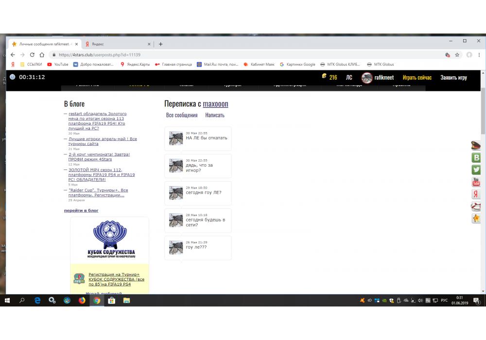Open the maxooon user profile link
Image resolution: width=486 pixels, height=340 pixels.
[x=215, y=104]
